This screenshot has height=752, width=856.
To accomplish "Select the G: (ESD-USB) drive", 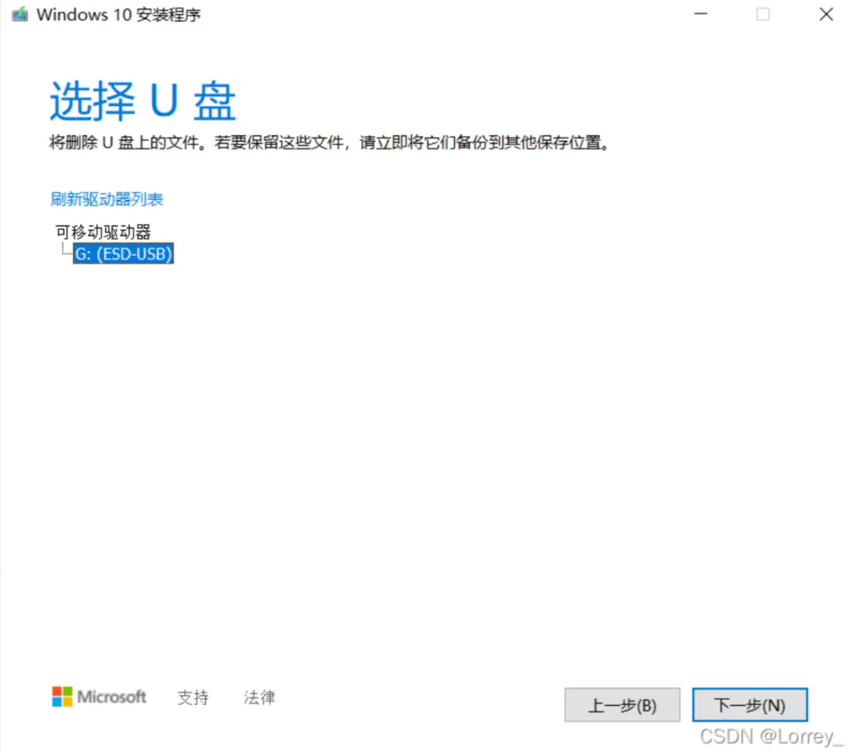I will click(124, 254).
